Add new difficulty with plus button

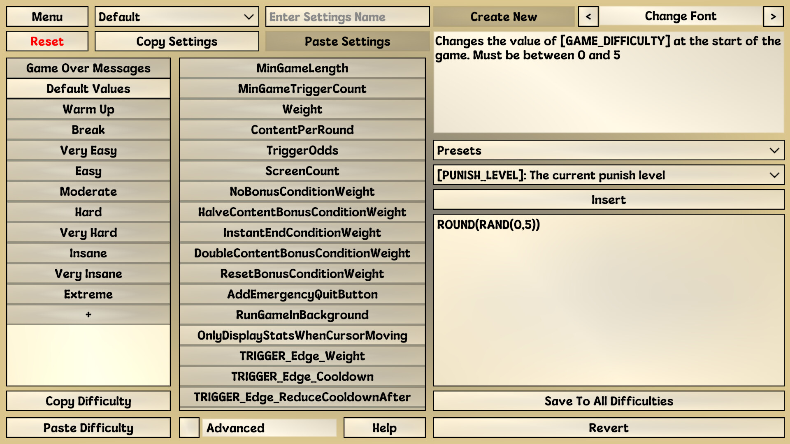tap(88, 314)
